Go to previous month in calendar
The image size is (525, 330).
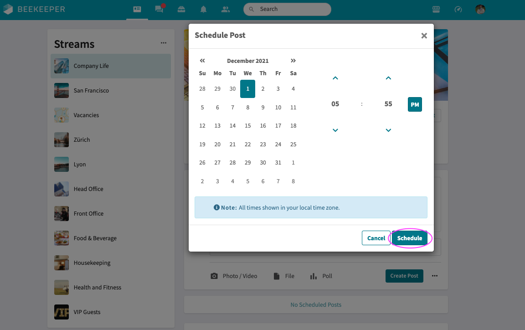202,61
